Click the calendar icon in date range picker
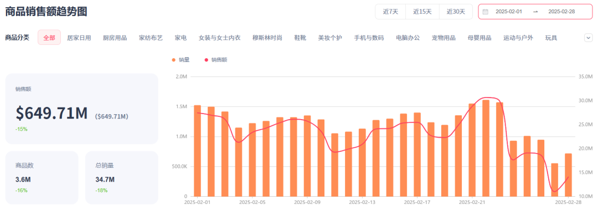This screenshot has width=598, height=215. point(485,12)
